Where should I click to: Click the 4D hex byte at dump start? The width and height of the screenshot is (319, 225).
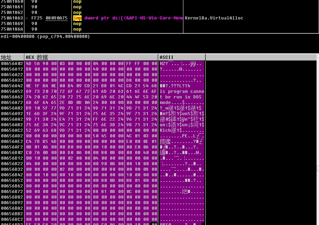[29, 64]
